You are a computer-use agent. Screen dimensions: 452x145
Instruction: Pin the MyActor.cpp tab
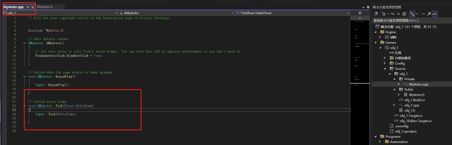(28, 7)
